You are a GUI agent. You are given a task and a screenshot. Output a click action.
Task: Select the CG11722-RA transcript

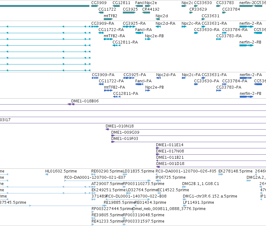pyautogui.click(x=101, y=33)
